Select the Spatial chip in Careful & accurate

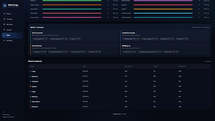182,39
